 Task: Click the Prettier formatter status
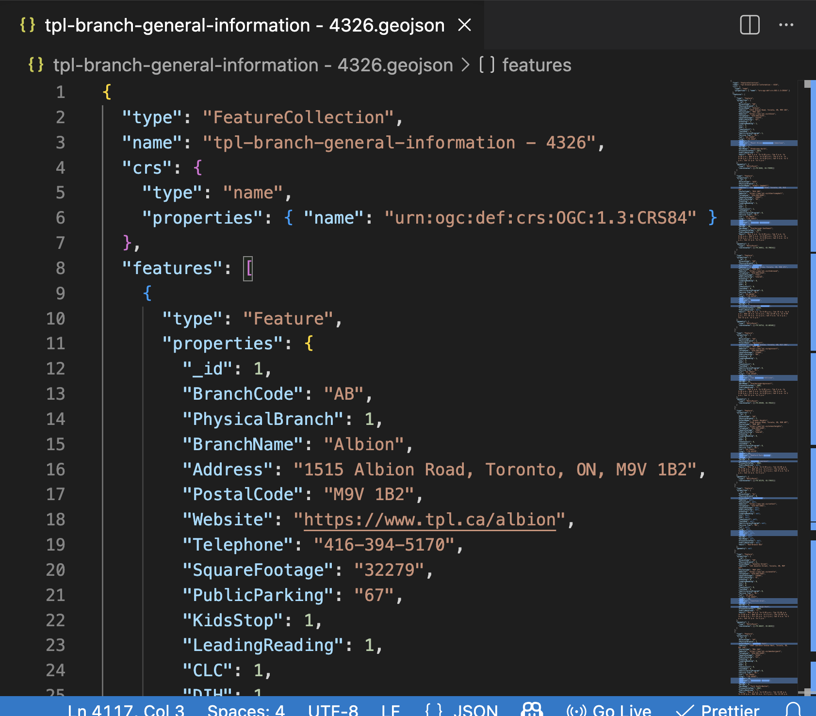[x=730, y=710]
